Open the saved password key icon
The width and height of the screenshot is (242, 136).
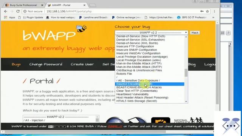click(x=202, y=11)
